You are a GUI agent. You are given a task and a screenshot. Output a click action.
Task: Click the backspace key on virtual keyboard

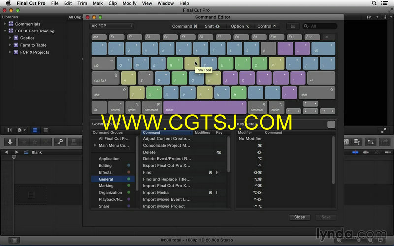pyautogui.click(x=323, y=48)
